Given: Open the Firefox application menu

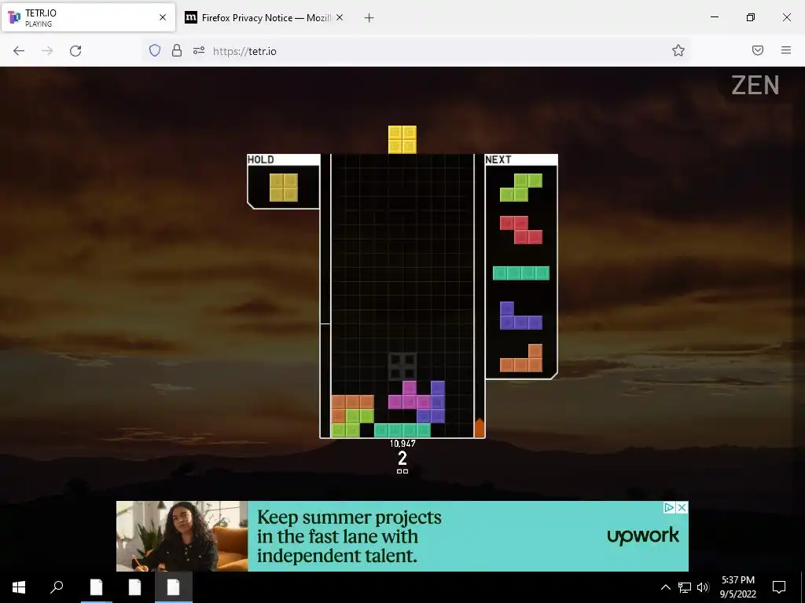Looking at the screenshot, I should click(x=786, y=50).
